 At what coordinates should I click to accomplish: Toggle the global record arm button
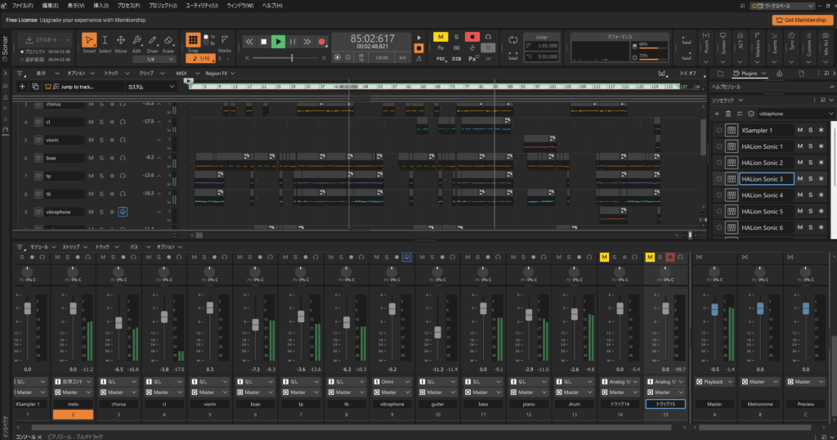tap(472, 37)
